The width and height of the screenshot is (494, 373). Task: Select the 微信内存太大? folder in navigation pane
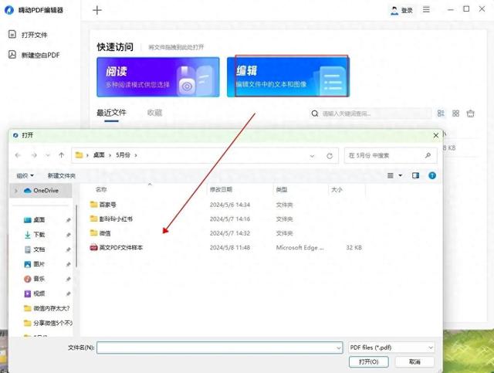pyautogui.click(x=47, y=308)
